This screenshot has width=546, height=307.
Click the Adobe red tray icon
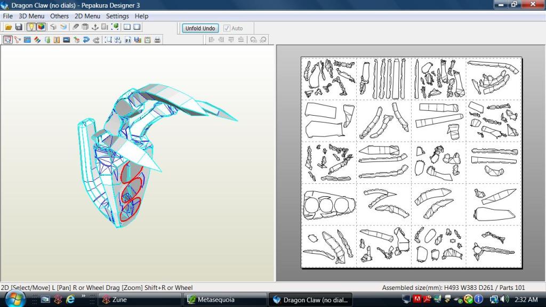(417, 299)
